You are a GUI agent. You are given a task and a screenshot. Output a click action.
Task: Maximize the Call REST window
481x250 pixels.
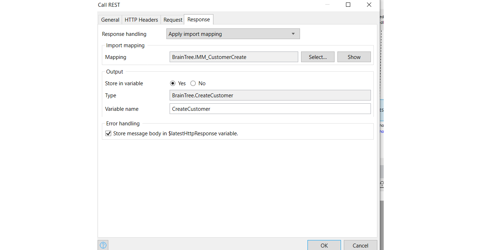coord(348,5)
